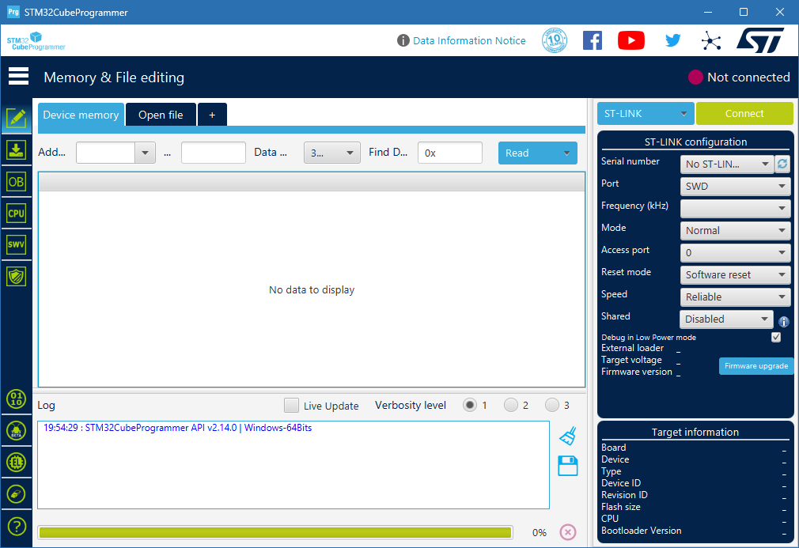The width and height of the screenshot is (799, 548).
Task: Open the security panel via shield icon
Action: [17, 275]
